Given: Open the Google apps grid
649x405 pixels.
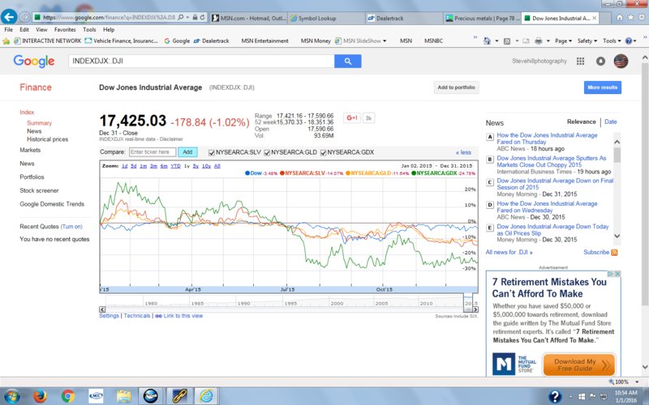Looking at the screenshot, I should [x=580, y=62].
